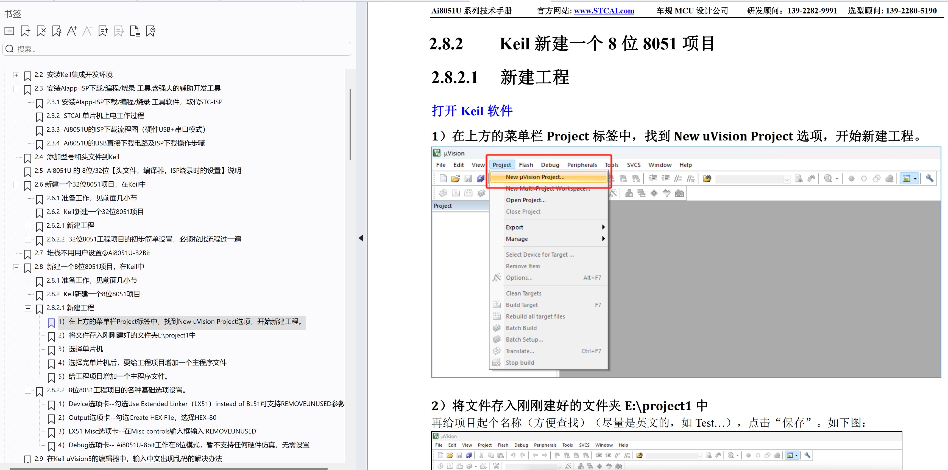Click the find bookmark icon
The width and height of the screenshot is (948, 470).
(56, 31)
